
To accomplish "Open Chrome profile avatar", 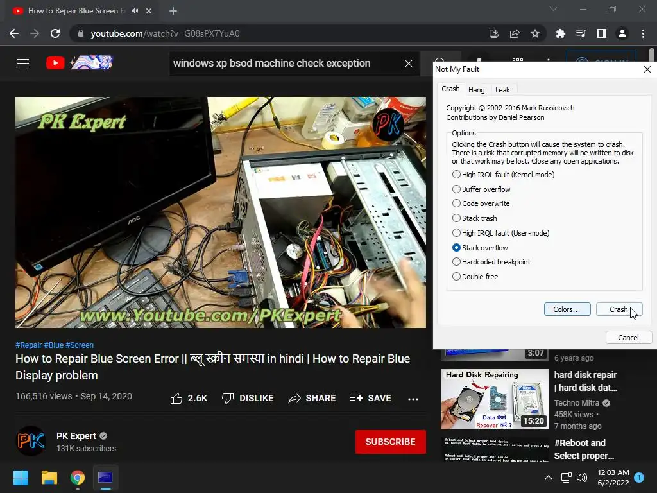I will 622,33.
